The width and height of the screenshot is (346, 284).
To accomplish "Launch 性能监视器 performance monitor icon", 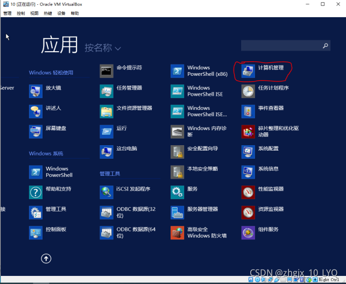I will 248,192.
